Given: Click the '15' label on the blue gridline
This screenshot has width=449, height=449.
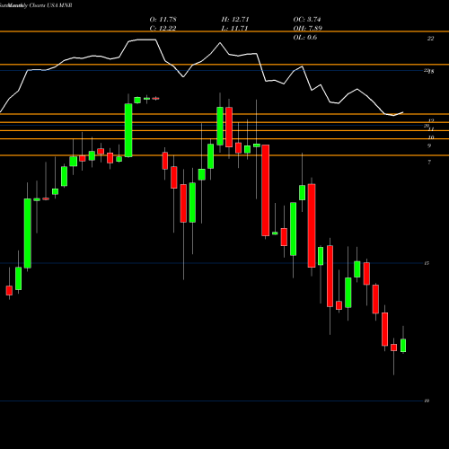Looking at the screenshot, I should pyautogui.click(x=427, y=263).
